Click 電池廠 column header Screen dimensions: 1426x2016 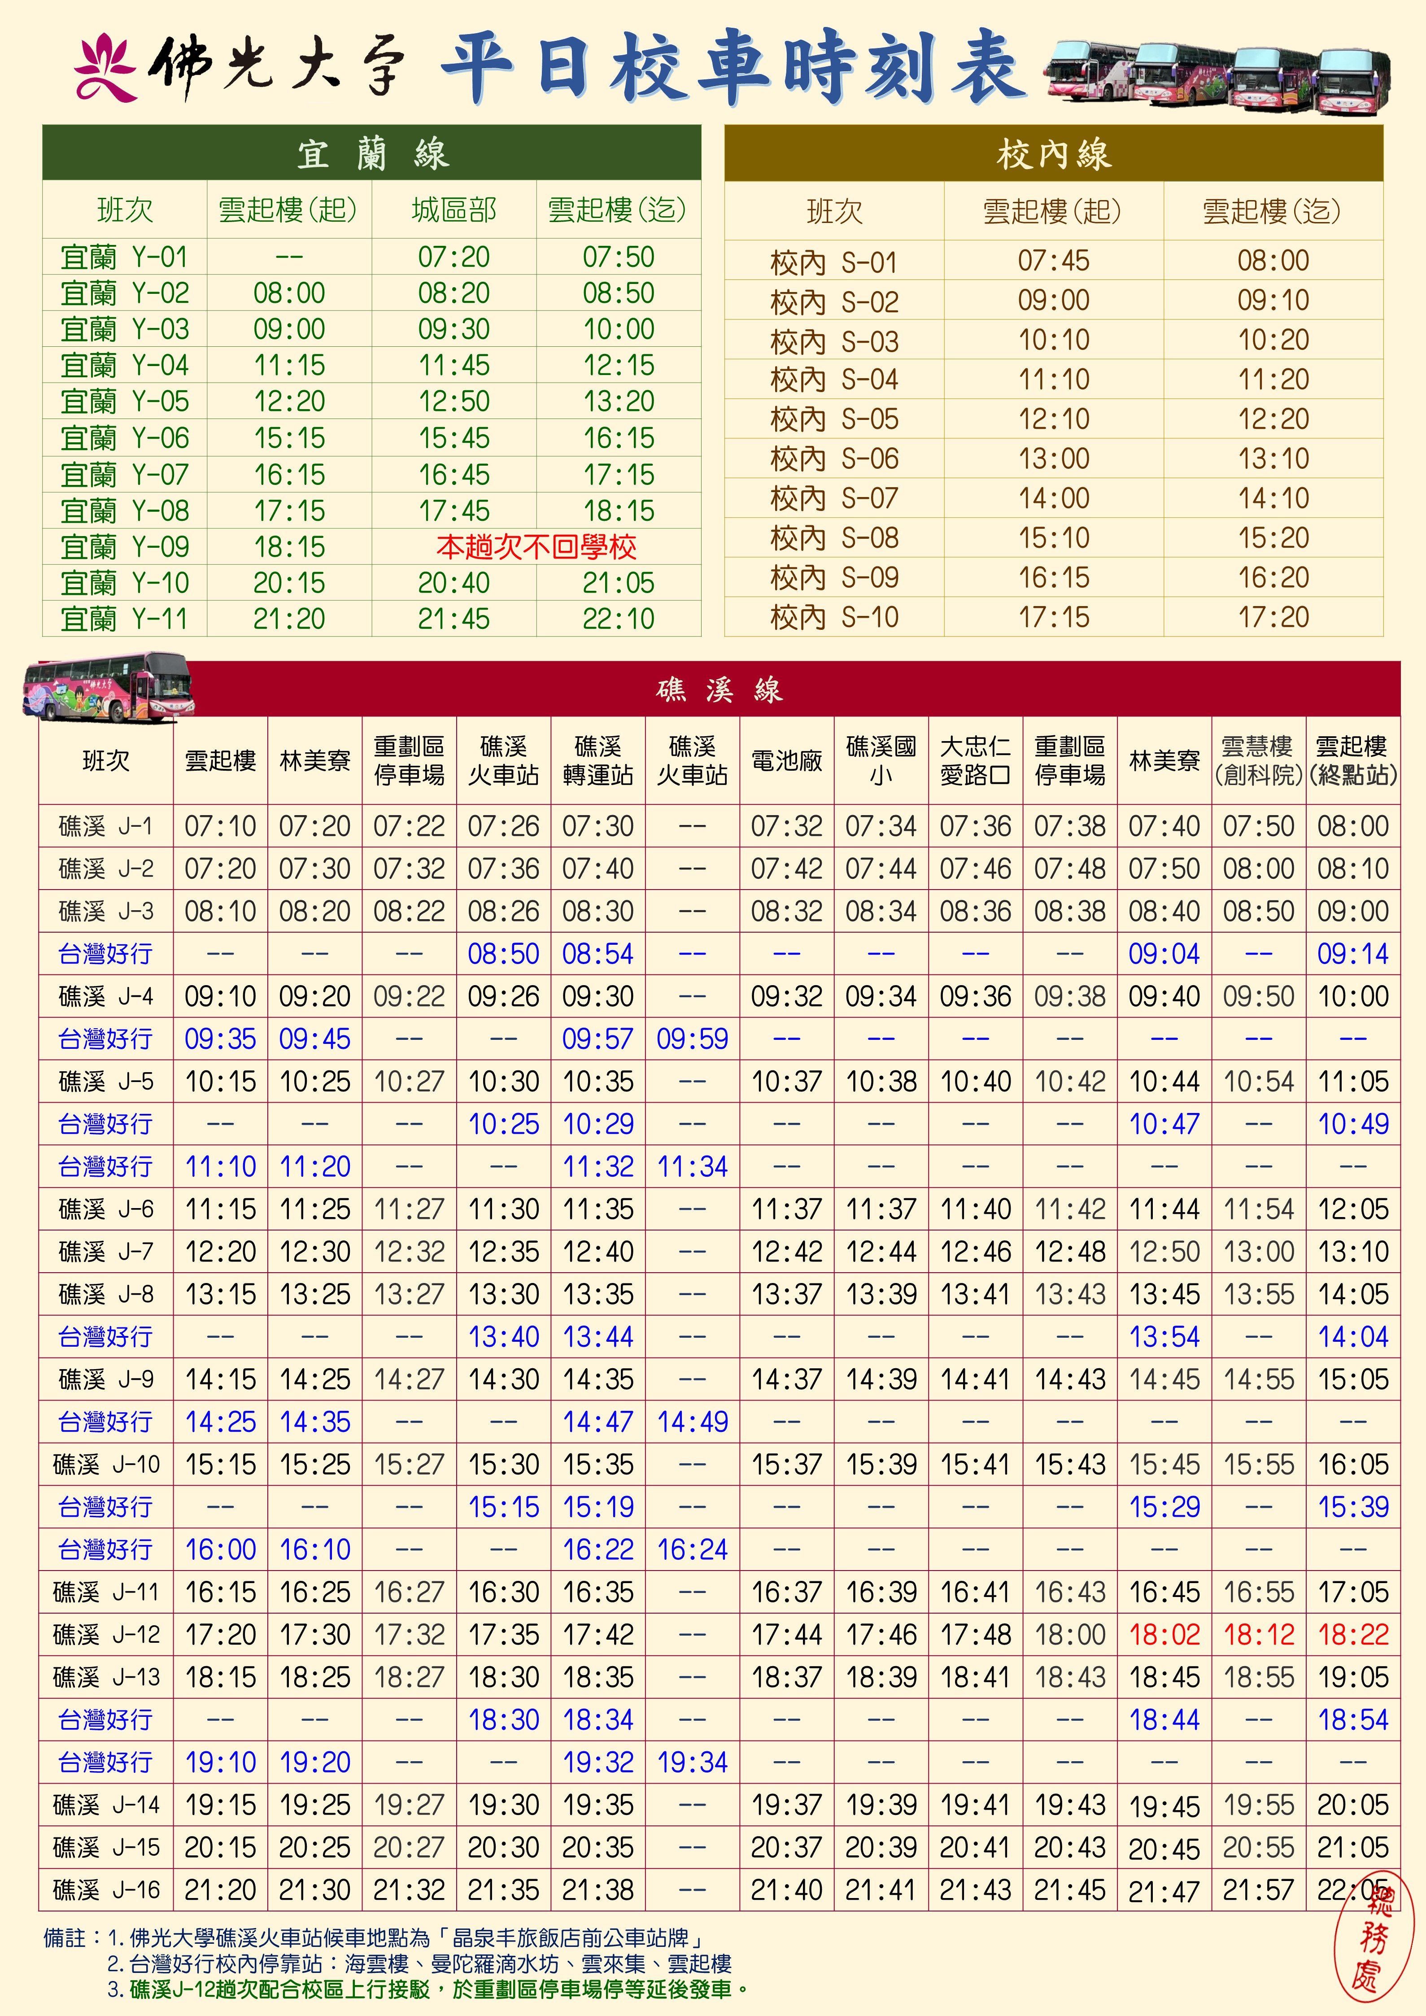787,760
